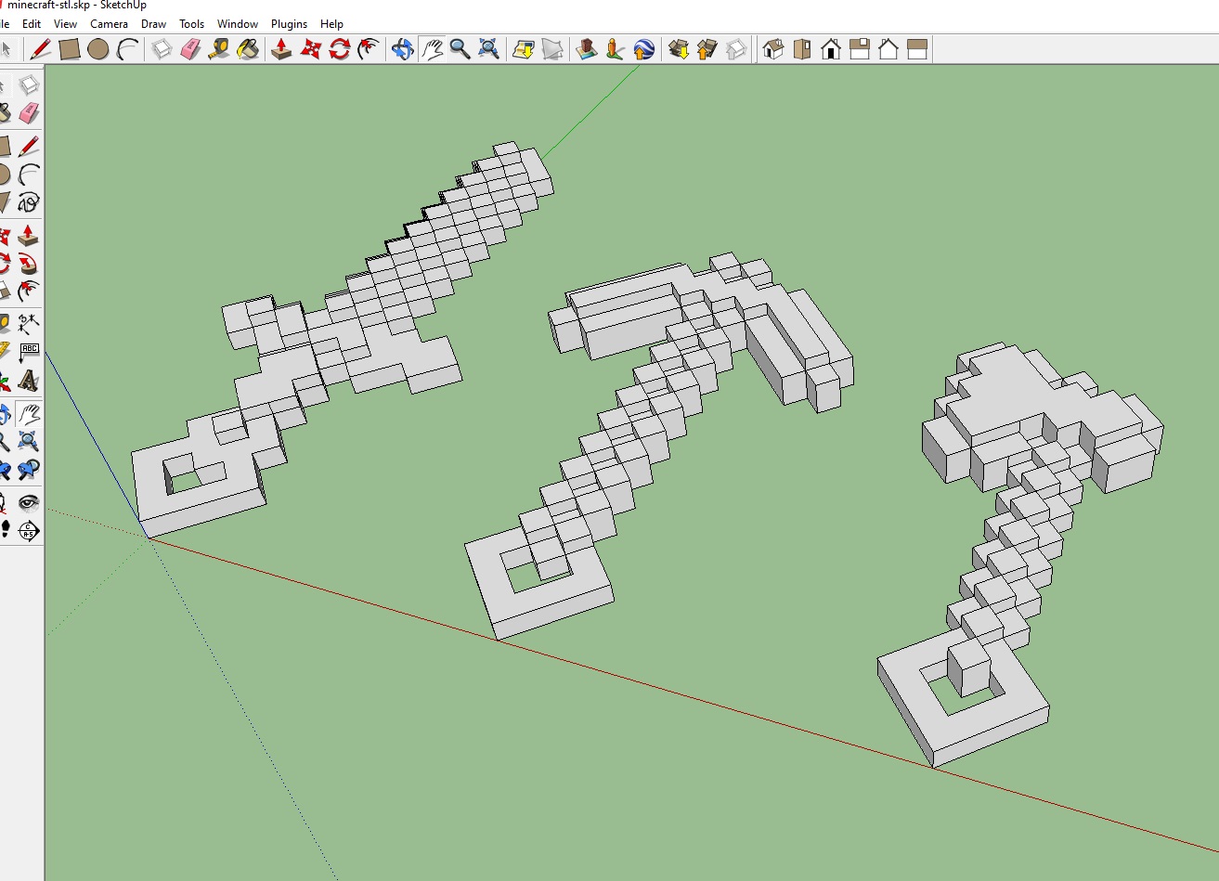Image resolution: width=1219 pixels, height=881 pixels.
Task: Activate Push/Pull tool in top toolbar
Action: (x=282, y=49)
